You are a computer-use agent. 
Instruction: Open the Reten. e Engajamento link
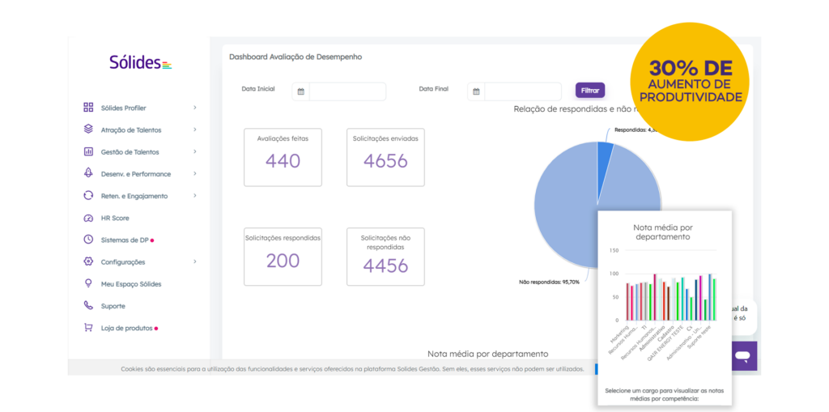pyautogui.click(x=134, y=196)
